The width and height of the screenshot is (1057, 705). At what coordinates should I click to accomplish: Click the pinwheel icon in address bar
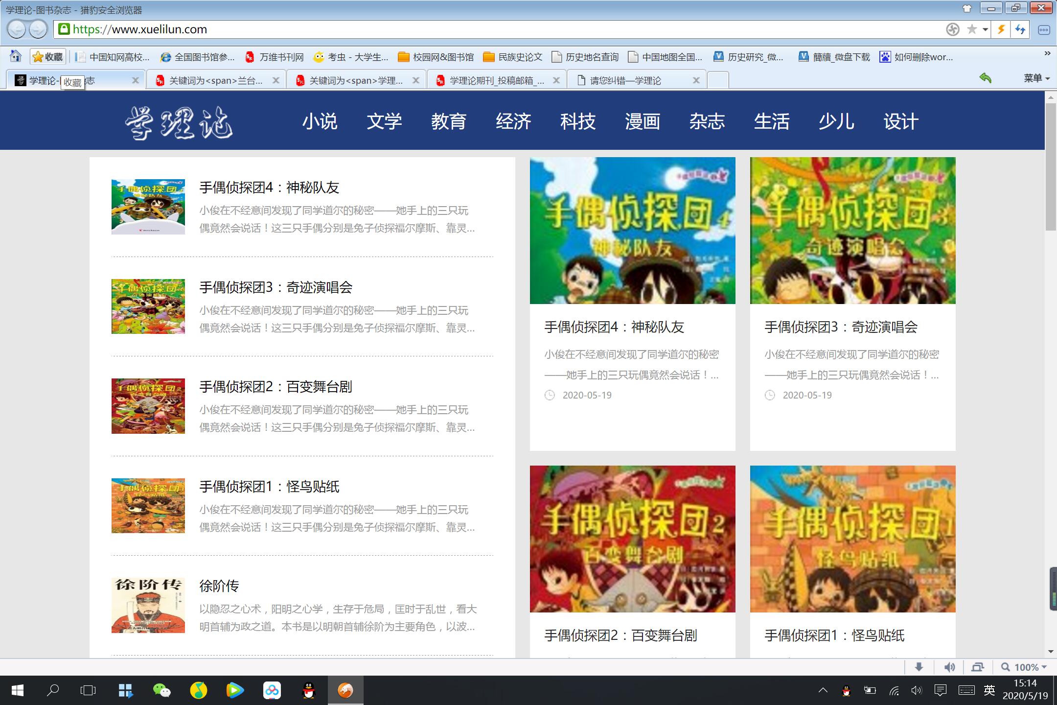[952, 29]
